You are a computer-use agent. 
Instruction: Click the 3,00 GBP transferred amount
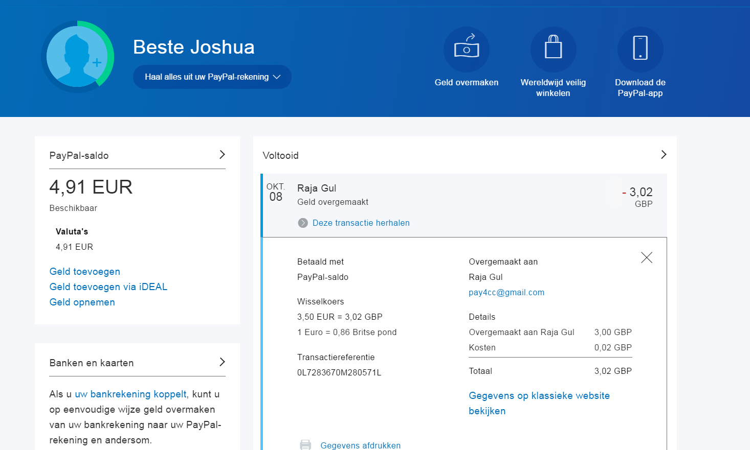[x=613, y=333]
